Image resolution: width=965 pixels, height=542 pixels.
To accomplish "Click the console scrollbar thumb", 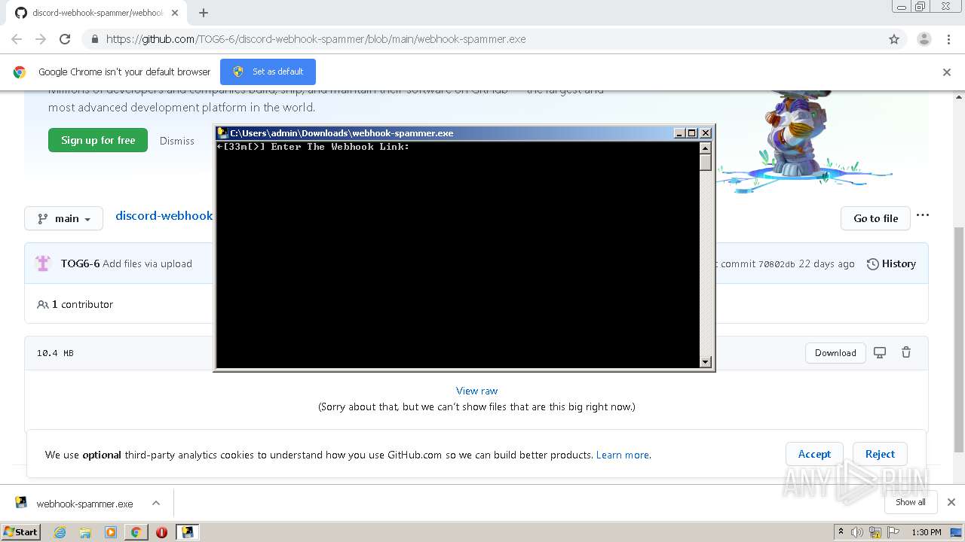I will pyautogui.click(x=706, y=162).
